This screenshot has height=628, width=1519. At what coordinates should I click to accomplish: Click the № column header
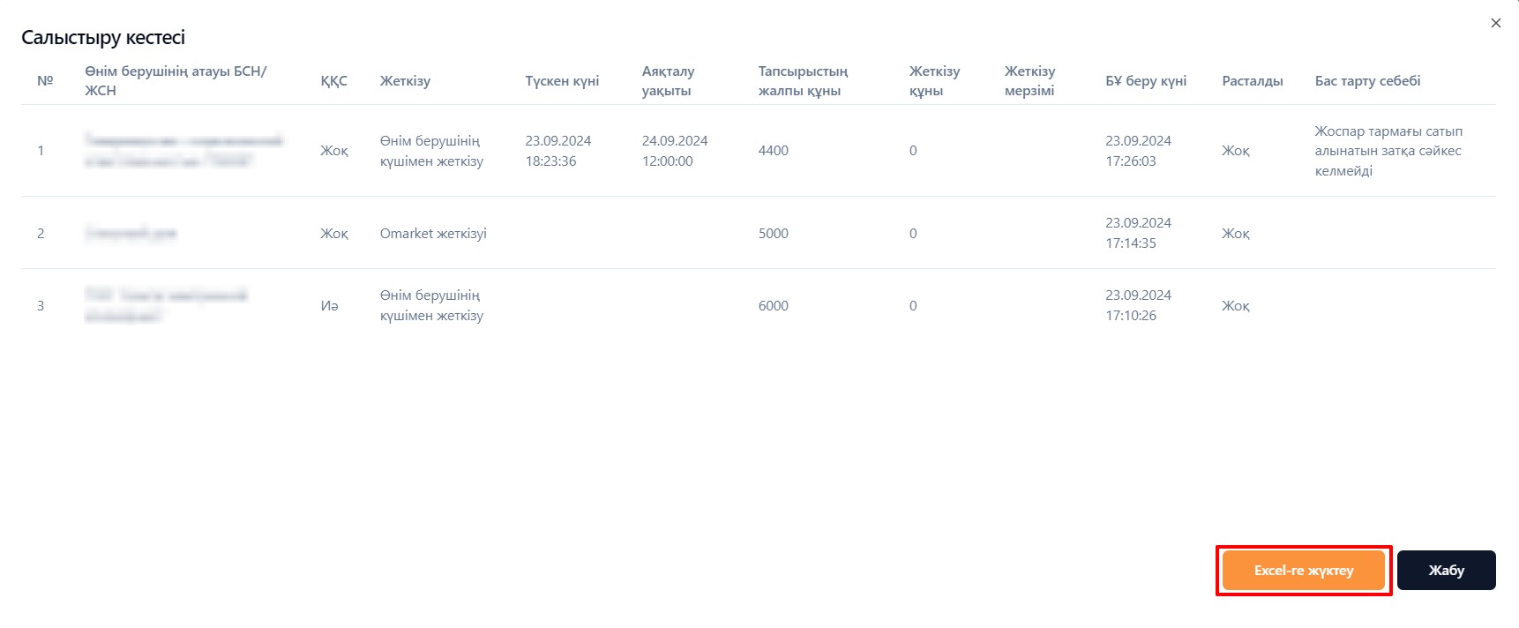45,80
